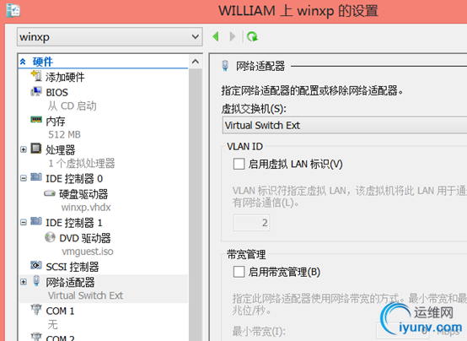Image resolution: width=467 pixels, height=341 pixels.
Task: Click the 网络适配器 panel header icon
Action: click(x=225, y=66)
